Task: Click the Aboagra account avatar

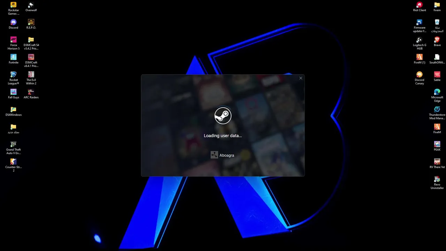Action: point(214,155)
